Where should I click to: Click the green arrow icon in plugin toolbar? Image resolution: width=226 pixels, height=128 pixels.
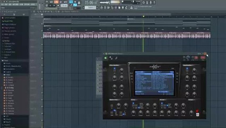(106, 58)
